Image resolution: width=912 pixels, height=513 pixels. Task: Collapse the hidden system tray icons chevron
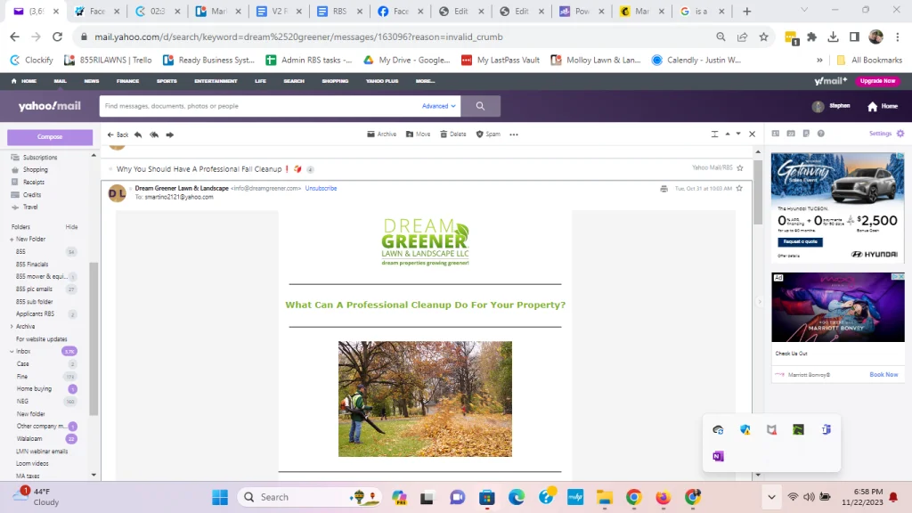pos(771,497)
